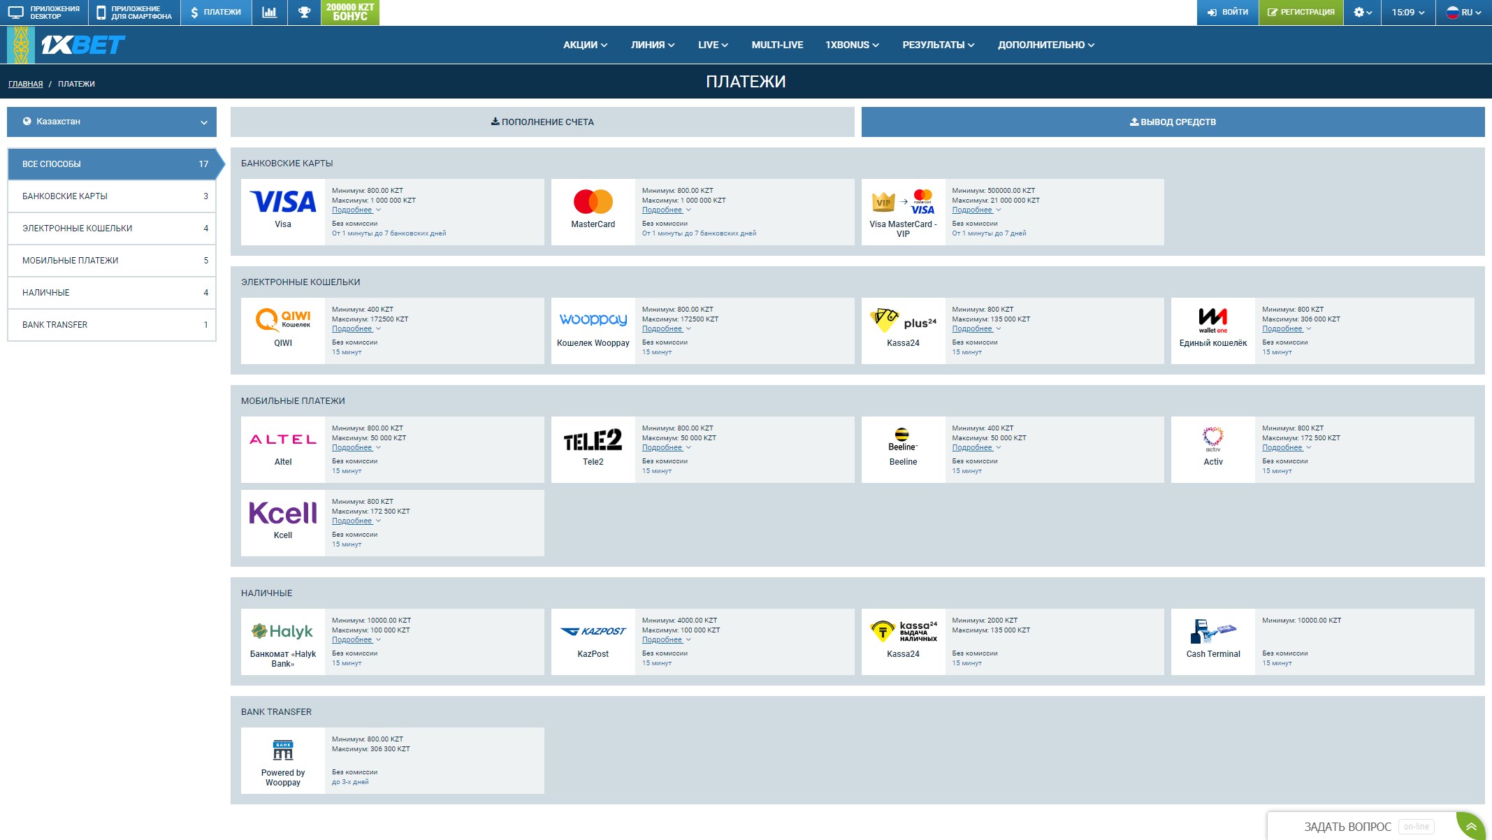Select Kassa24 cash withdrawal logo
This screenshot has height=840, width=1492.
[x=904, y=631]
